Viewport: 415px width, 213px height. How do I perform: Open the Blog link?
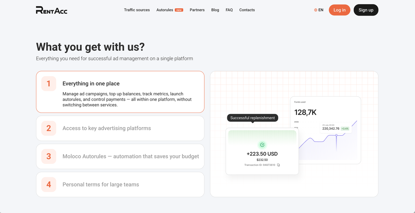(215, 10)
